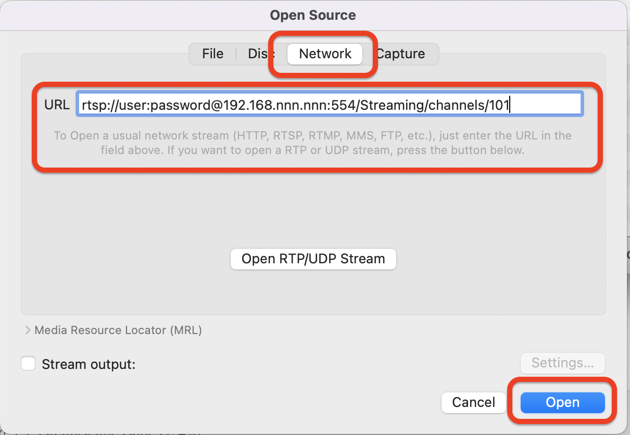The width and height of the screenshot is (630, 435).
Task: Click the blue Open button
Action: (562, 402)
